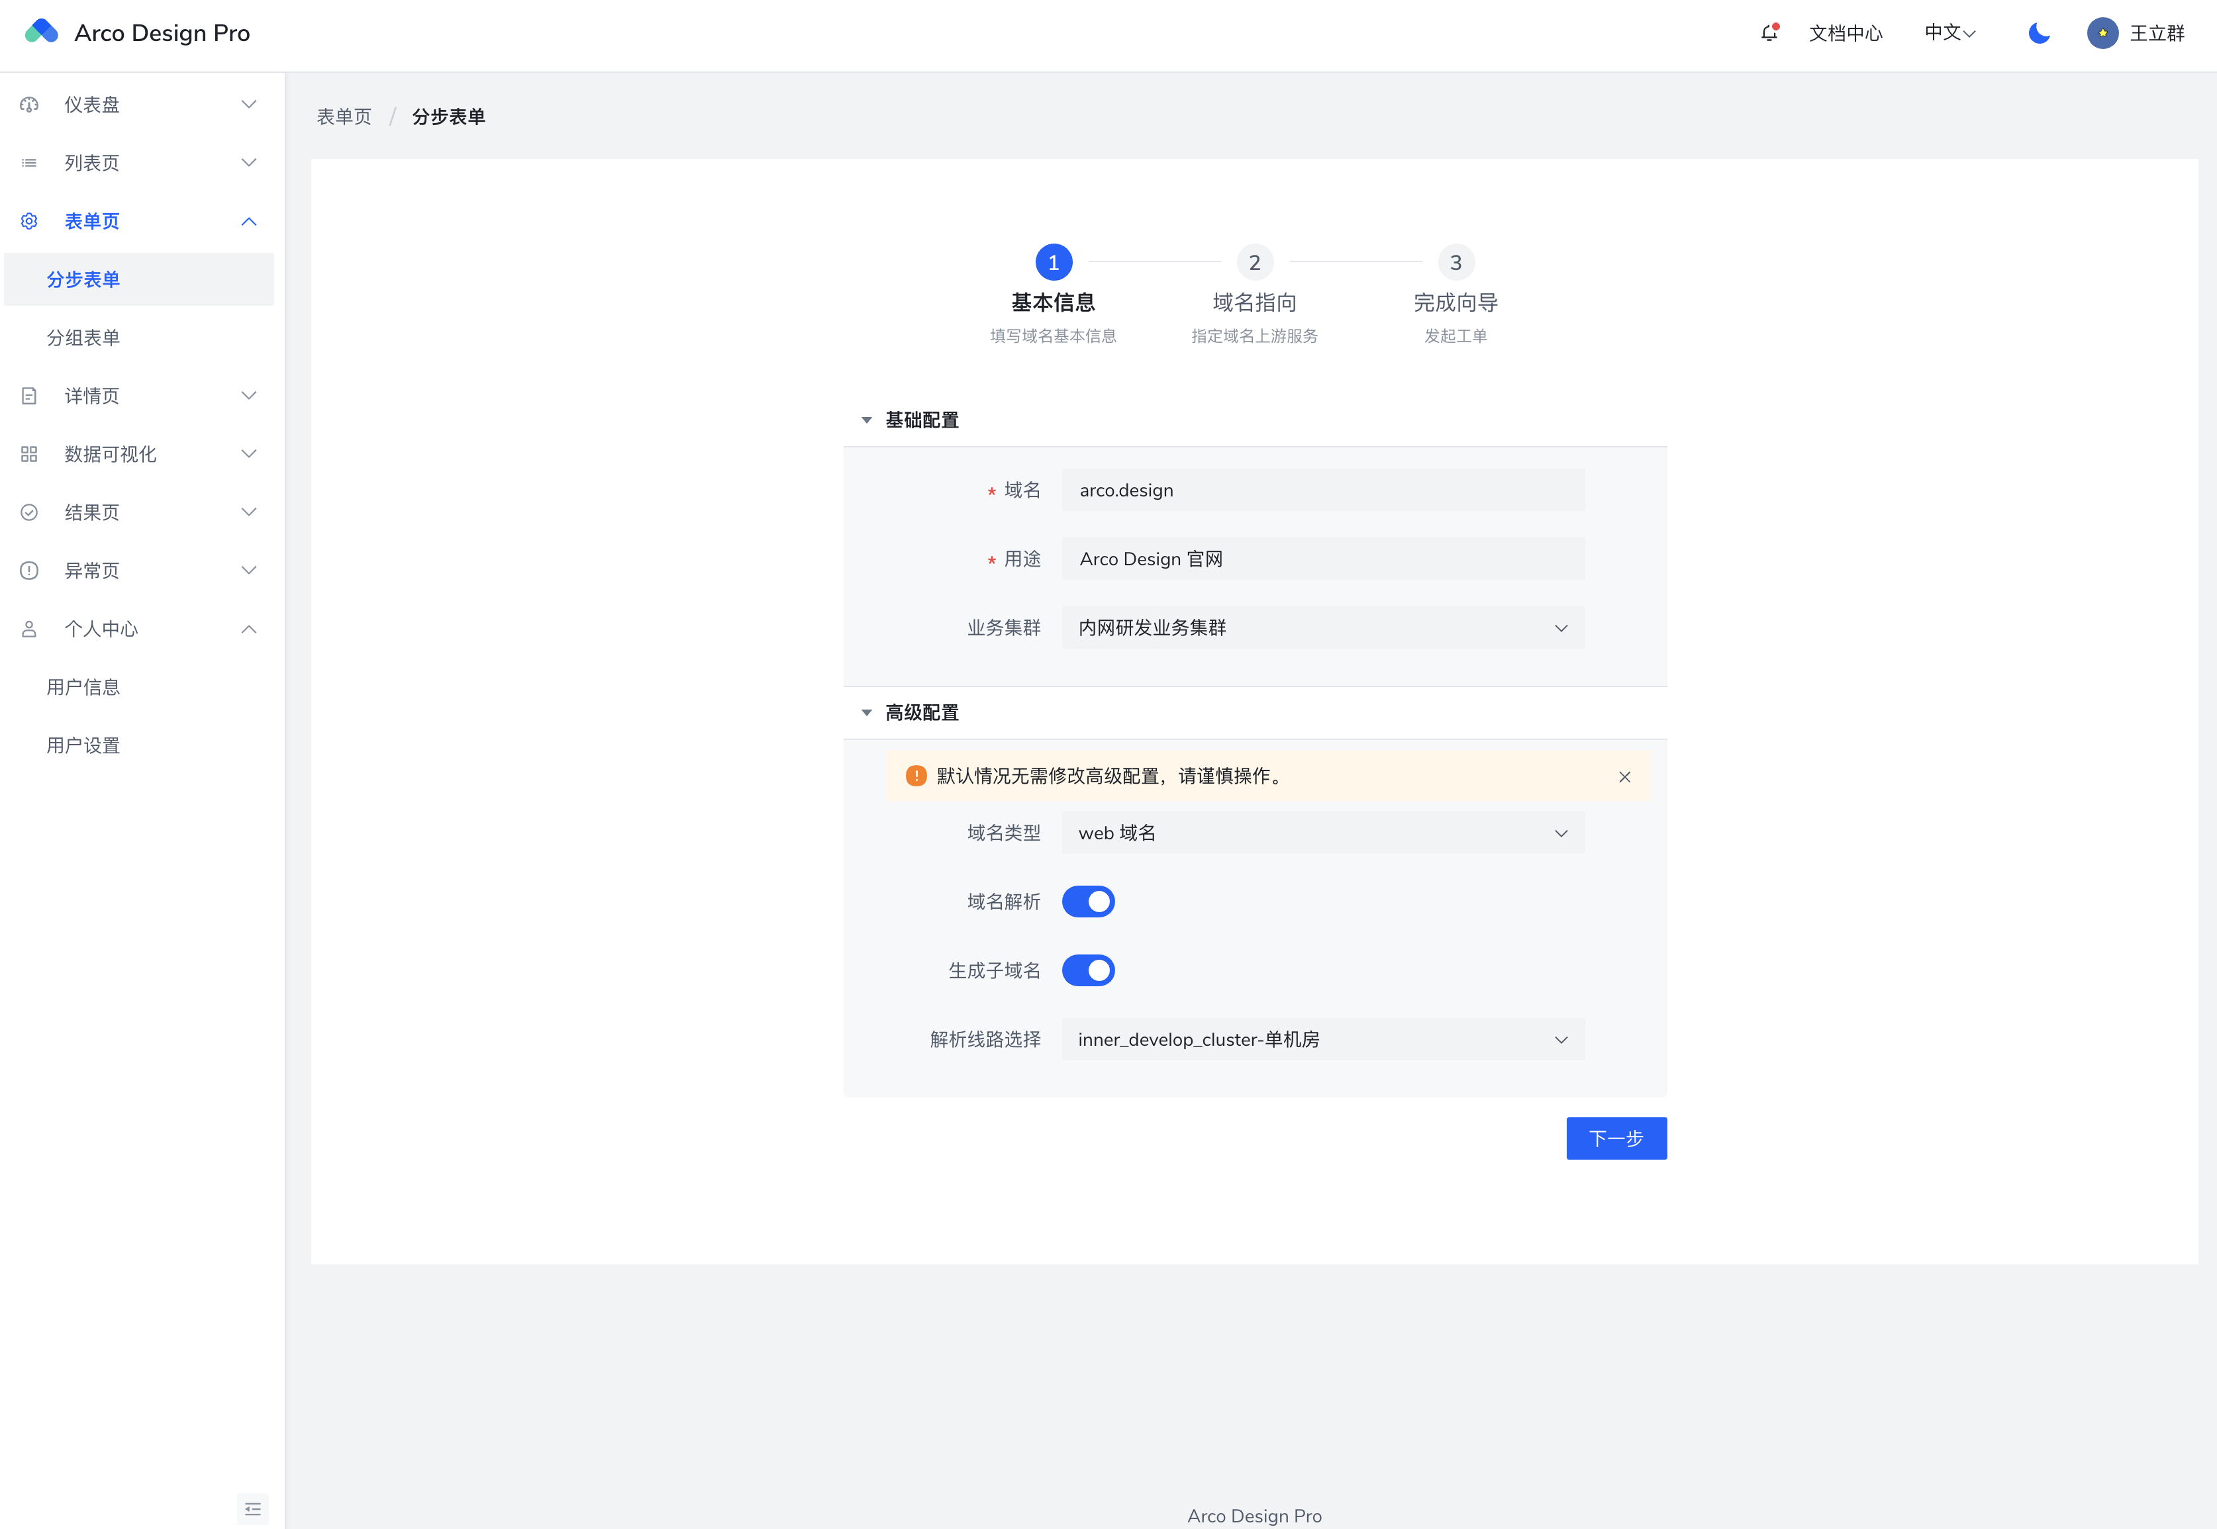The image size is (2217, 1529).
Task: Dismiss the orange warning alert
Action: [x=1624, y=777]
